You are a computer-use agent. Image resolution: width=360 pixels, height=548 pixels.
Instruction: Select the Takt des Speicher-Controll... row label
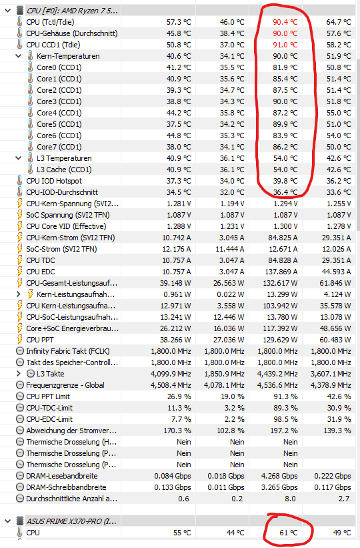point(72,362)
